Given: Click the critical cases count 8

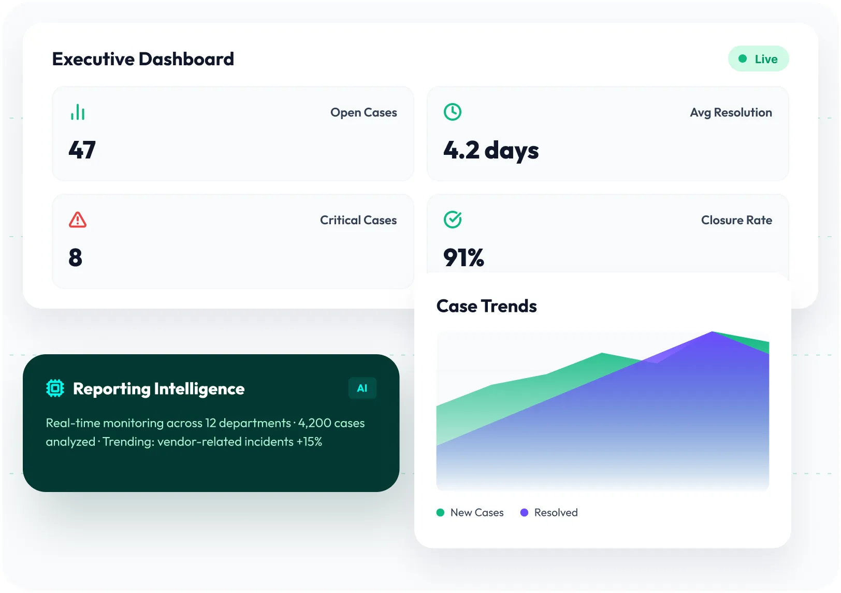Looking at the screenshot, I should 76,257.
